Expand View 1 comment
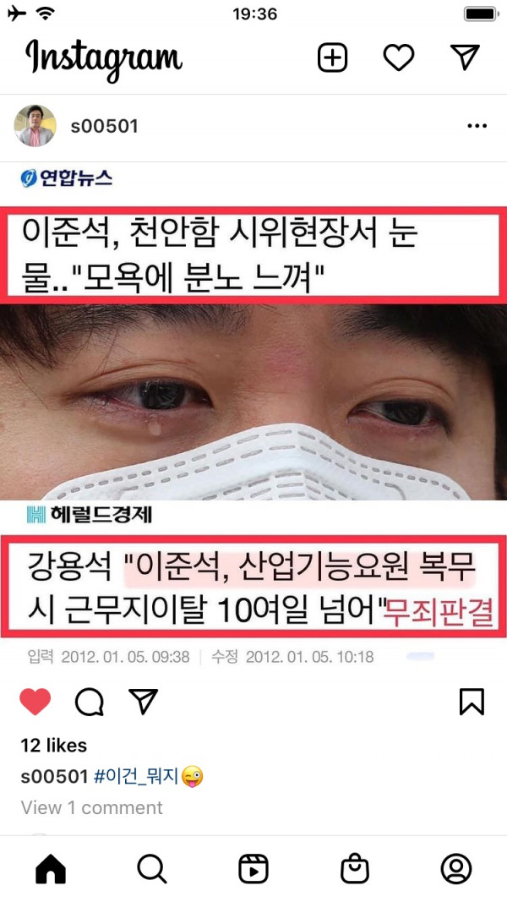This screenshot has height=902, width=507. click(x=92, y=807)
